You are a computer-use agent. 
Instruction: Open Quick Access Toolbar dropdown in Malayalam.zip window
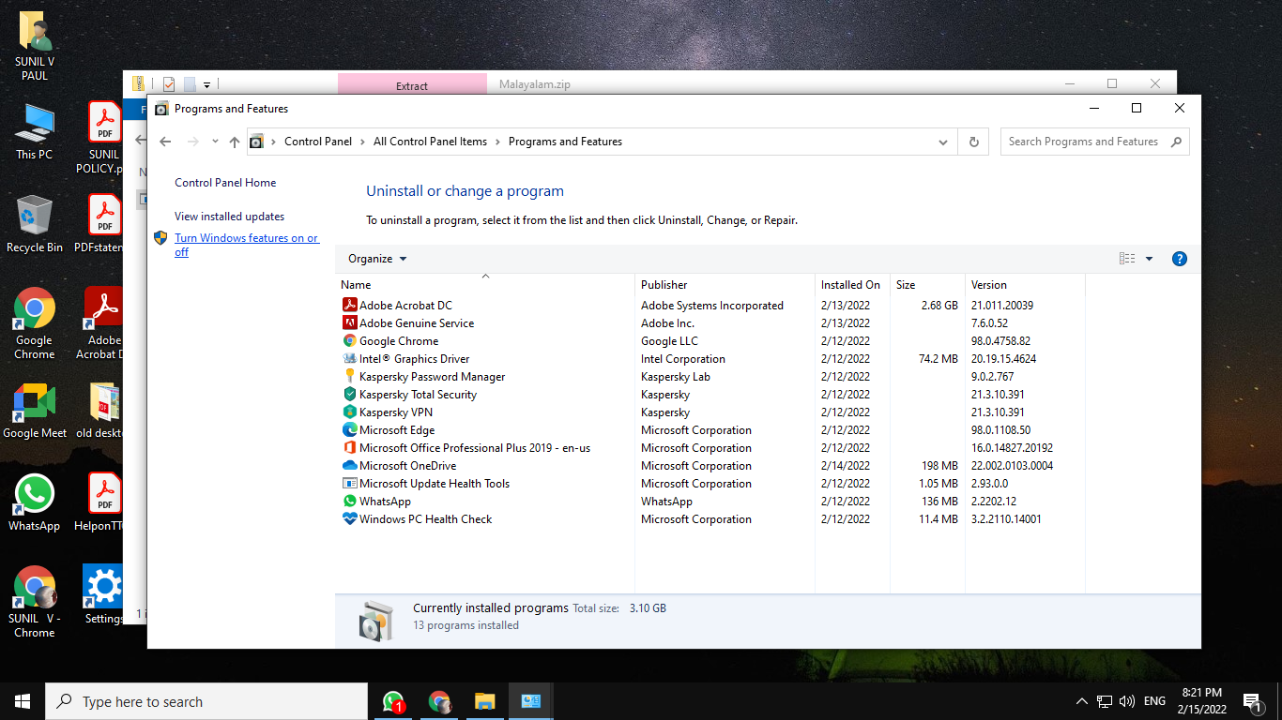tap(206, 84)
